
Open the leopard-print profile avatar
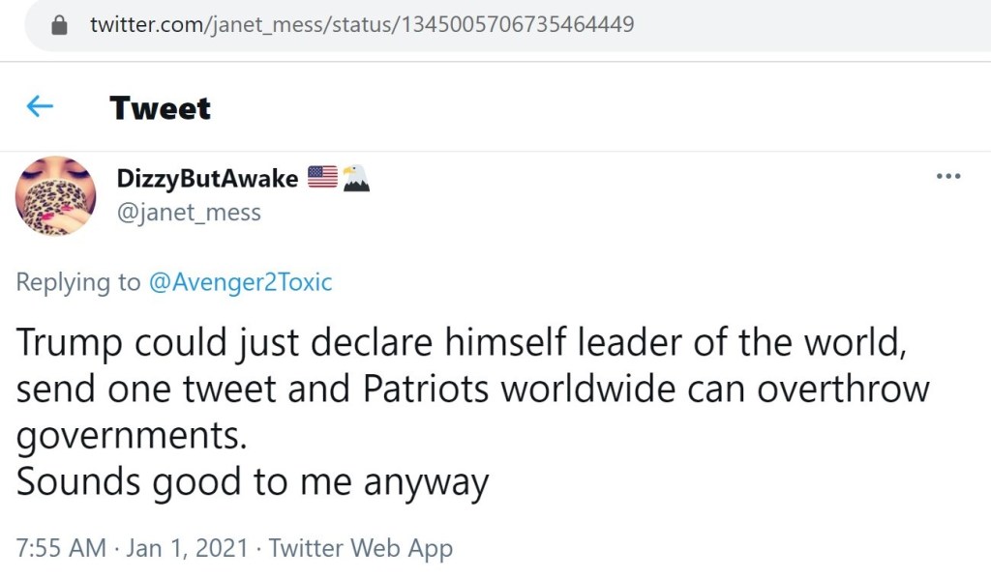(x=55, y=195)
